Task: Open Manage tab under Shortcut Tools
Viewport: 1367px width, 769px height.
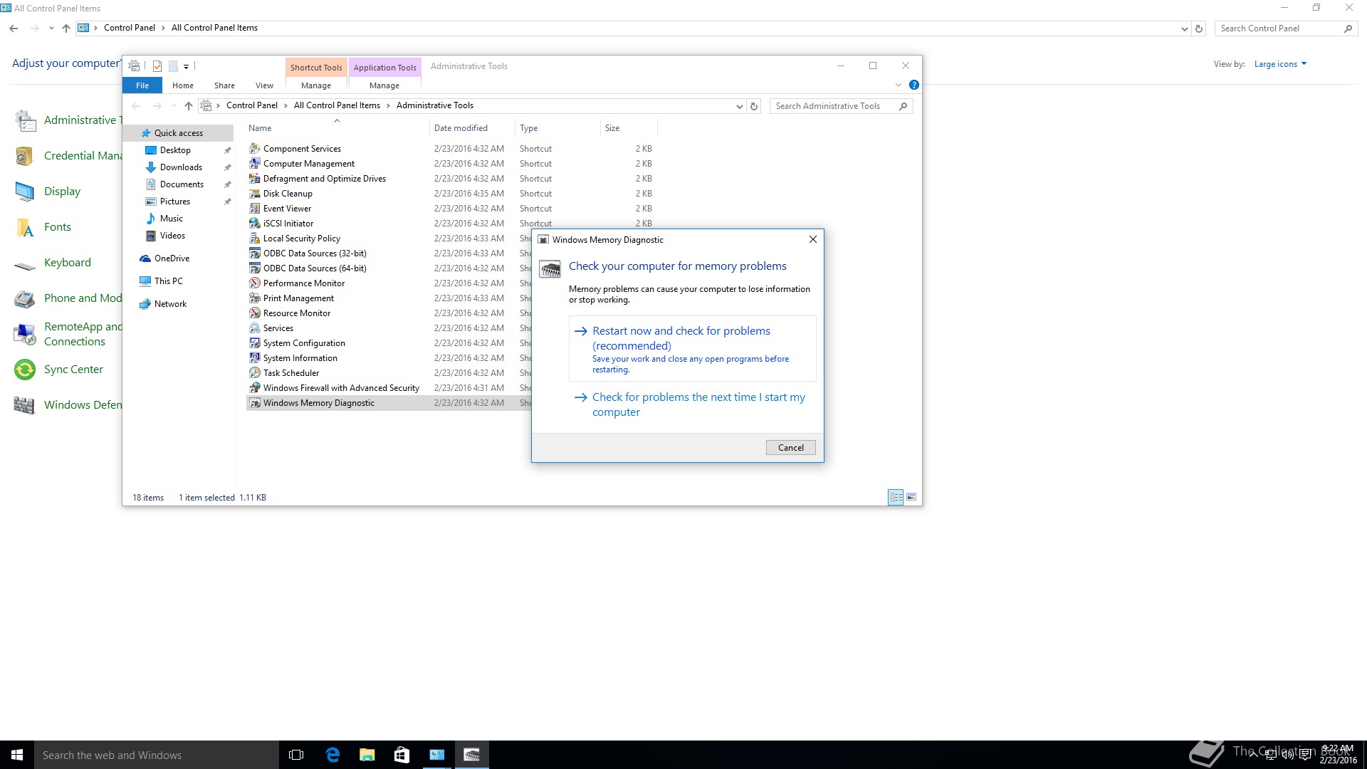Action: (316, 85)
